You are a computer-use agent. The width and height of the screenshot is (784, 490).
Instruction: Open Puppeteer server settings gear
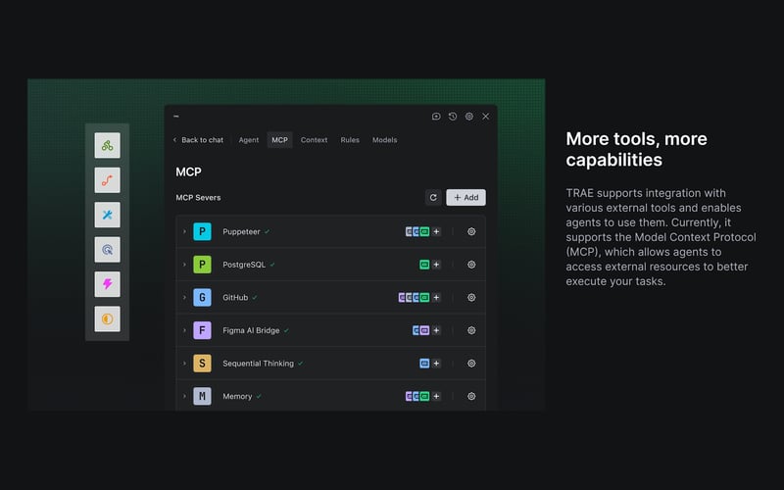pos(471,231)
